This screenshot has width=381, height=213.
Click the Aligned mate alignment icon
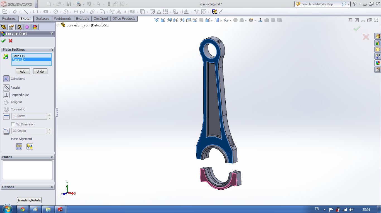(19, 147)
